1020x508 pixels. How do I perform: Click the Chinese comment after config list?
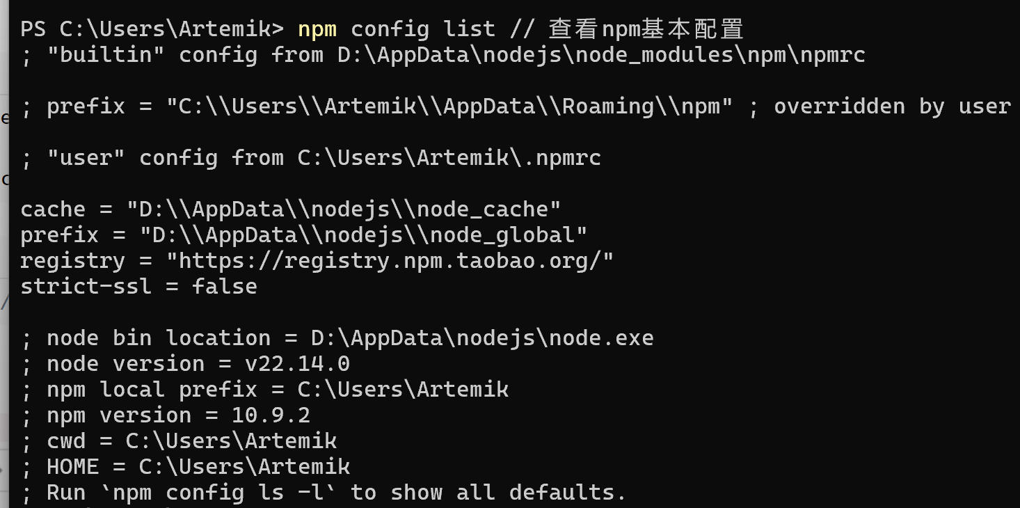tap(646, 29)
